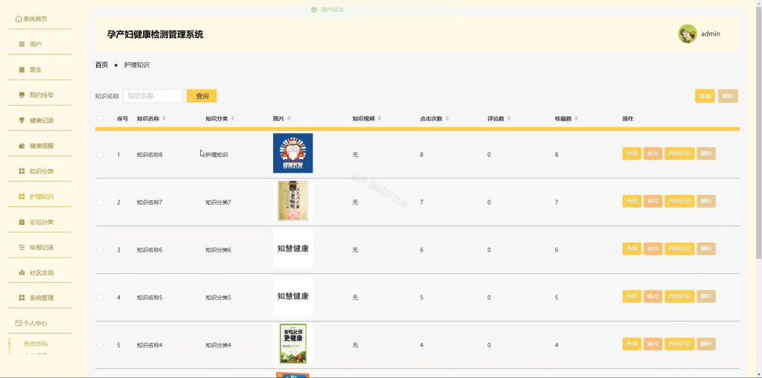The image size is (762, 378).
Task: Click the bar chart icon beside 社区交流
Action: pyautogui.click(x=22, y=272)
